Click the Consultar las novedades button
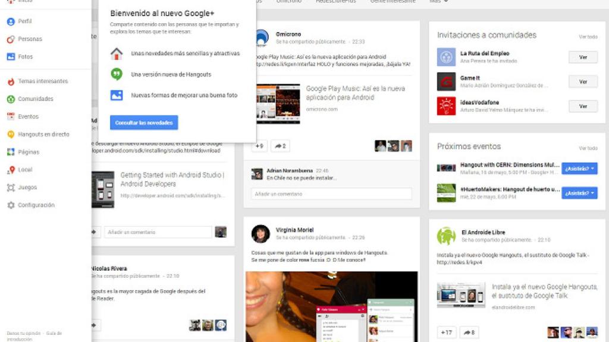 [143, 122]
